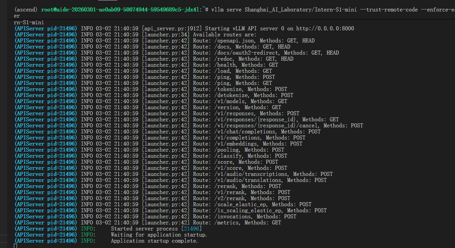Select the route /redoc
455x248 pixels.
[223, 59]
